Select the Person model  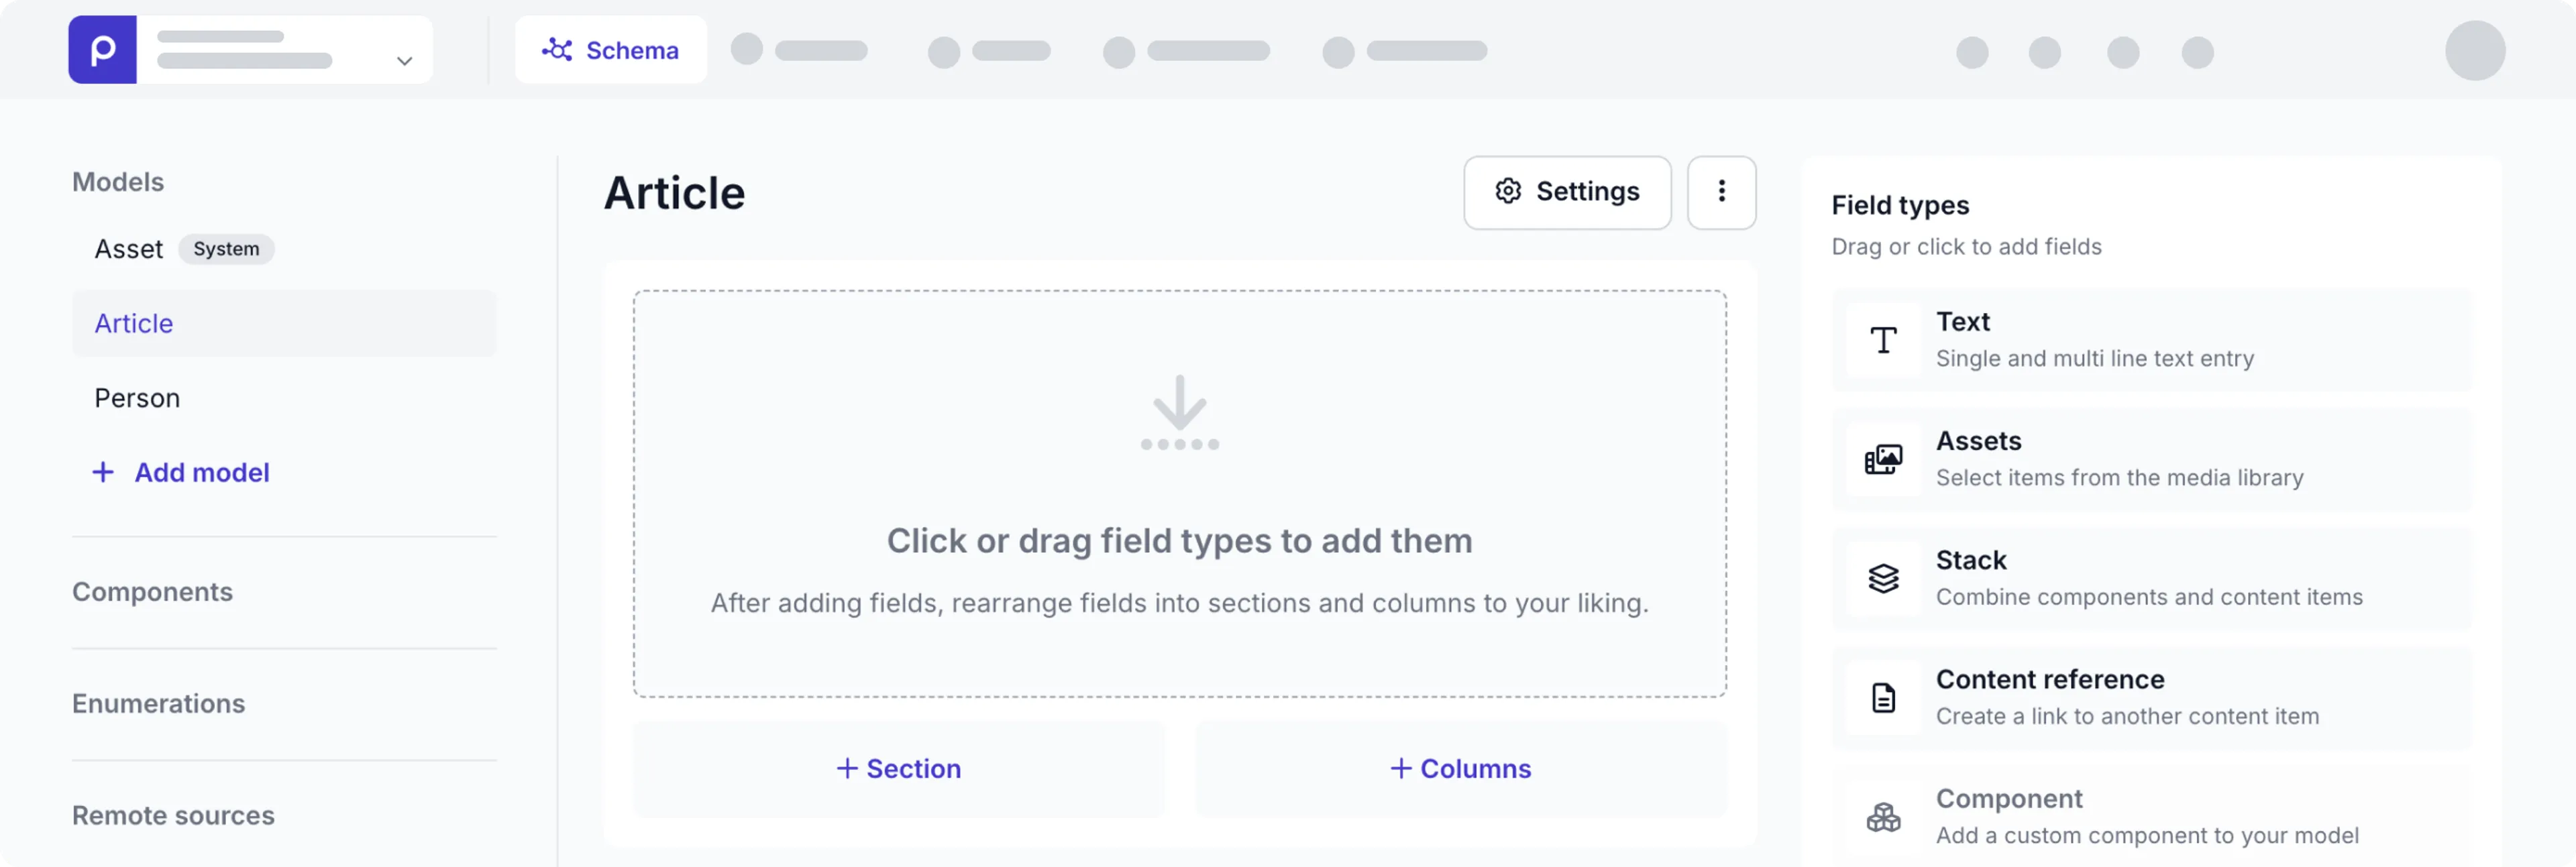[x=137, y=398]
